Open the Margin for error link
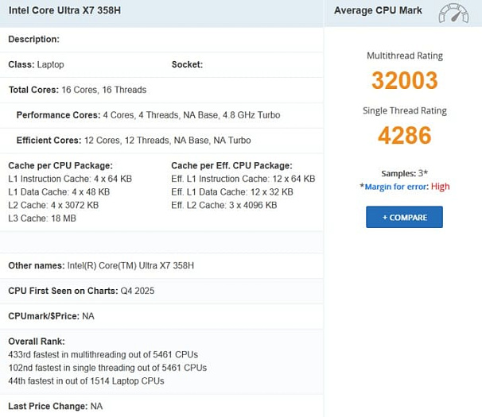482x417 pixels. pos(396,187)
